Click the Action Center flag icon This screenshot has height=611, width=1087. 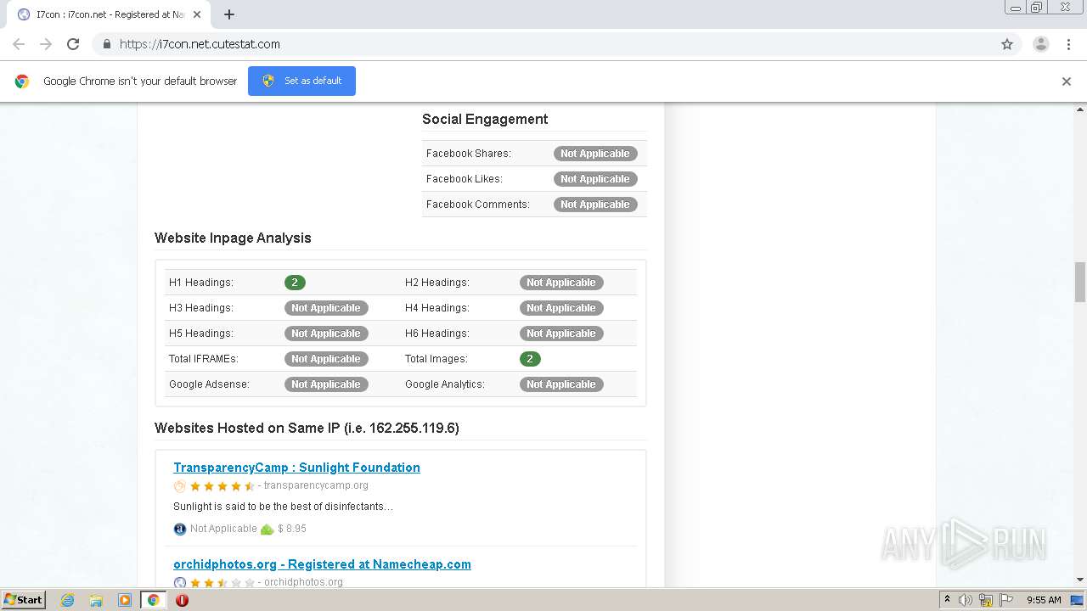(1006, 600)
